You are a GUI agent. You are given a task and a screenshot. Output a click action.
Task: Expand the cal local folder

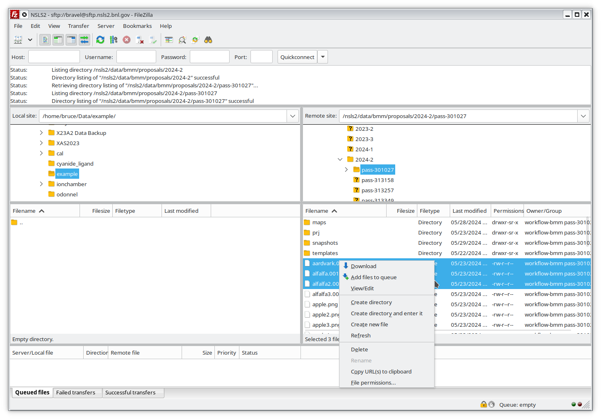pos(41,153)
